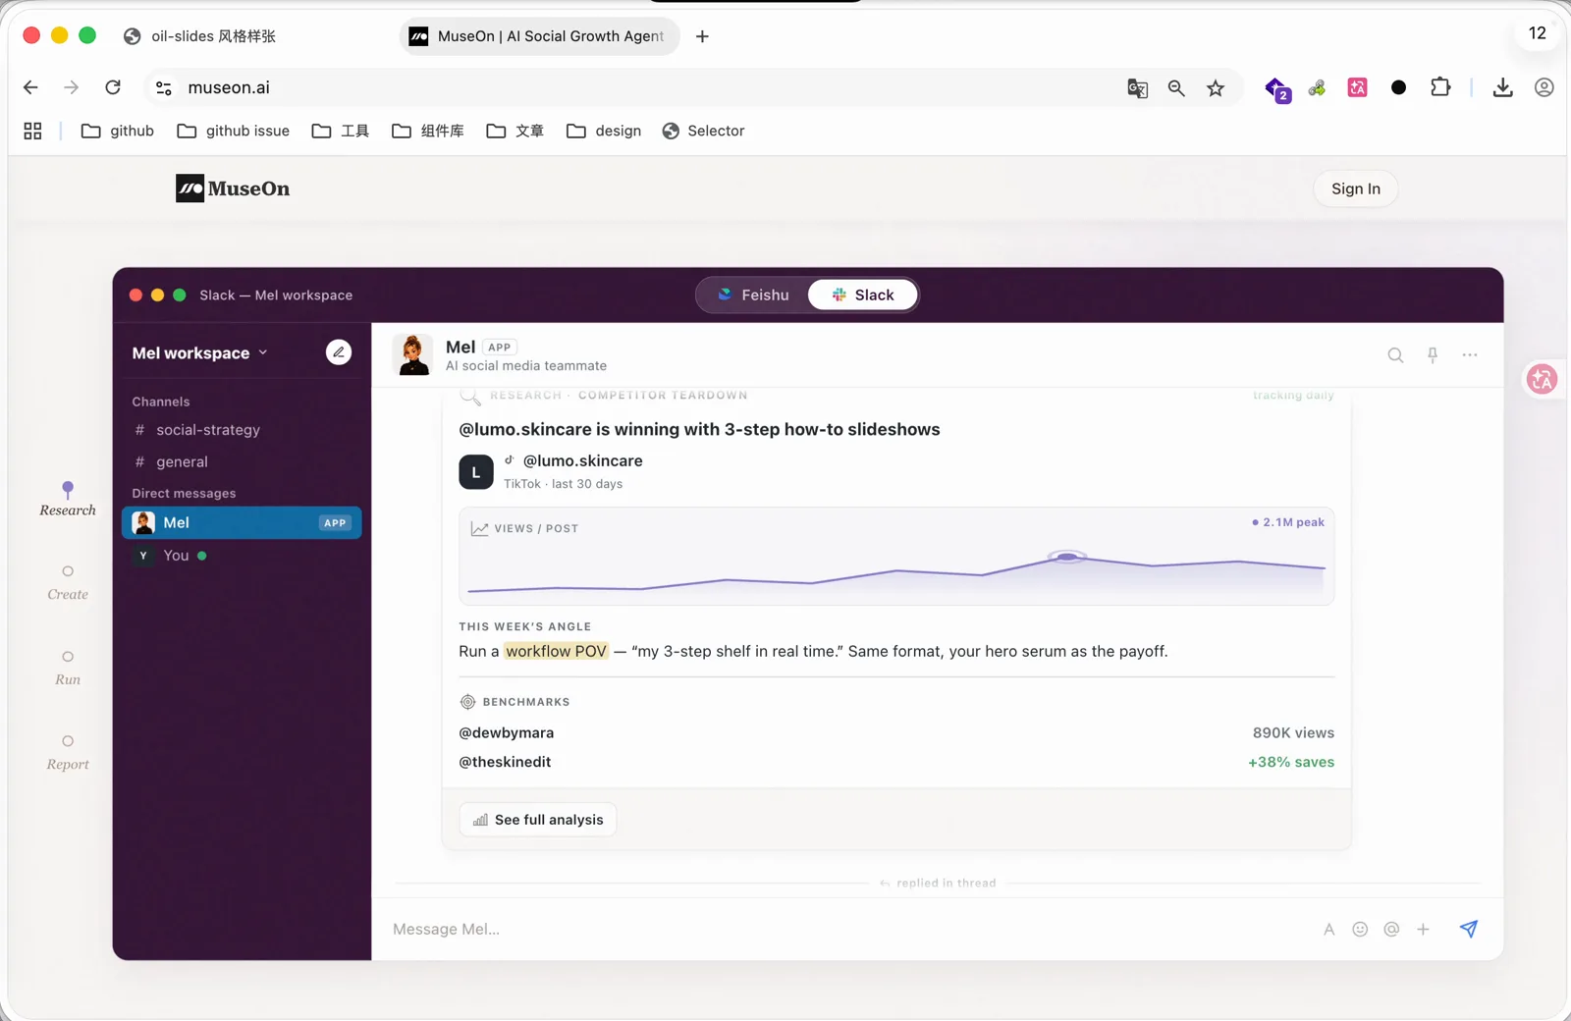Click the translate page icon
1571x1021 pixels.
pos(1137,88)
